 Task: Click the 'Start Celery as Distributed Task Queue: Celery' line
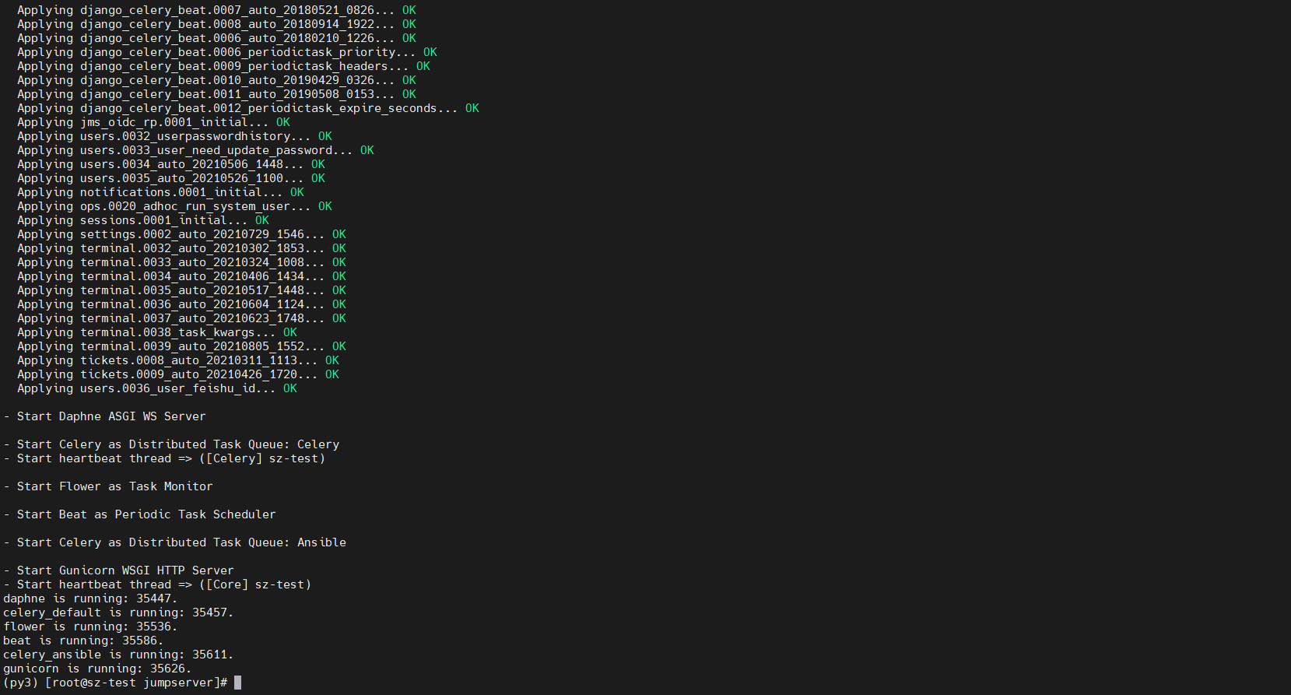point(171,444)
